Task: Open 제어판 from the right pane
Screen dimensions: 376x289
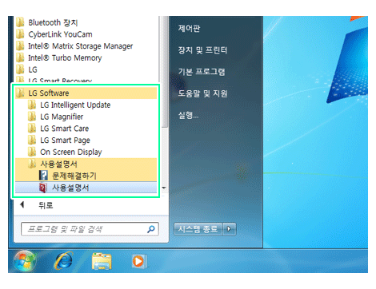Action: 189,29
